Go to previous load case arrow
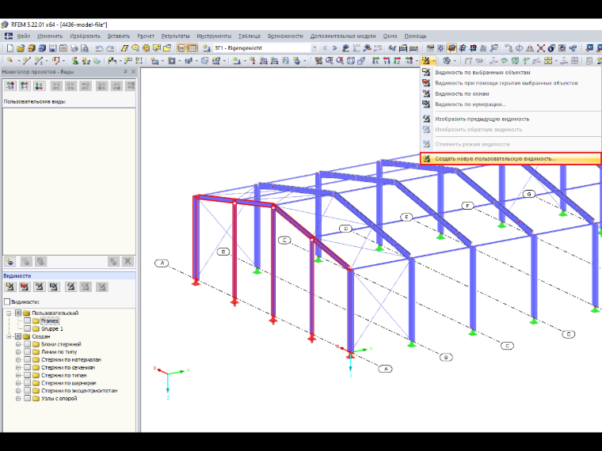 (325, 48)
